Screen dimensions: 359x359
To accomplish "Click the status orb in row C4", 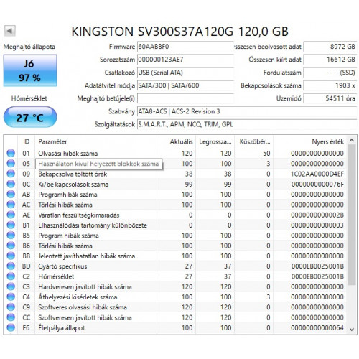I will [x=11, y=297].
